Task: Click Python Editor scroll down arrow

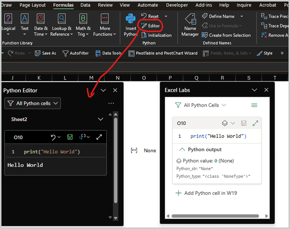Action: [116, 218]
